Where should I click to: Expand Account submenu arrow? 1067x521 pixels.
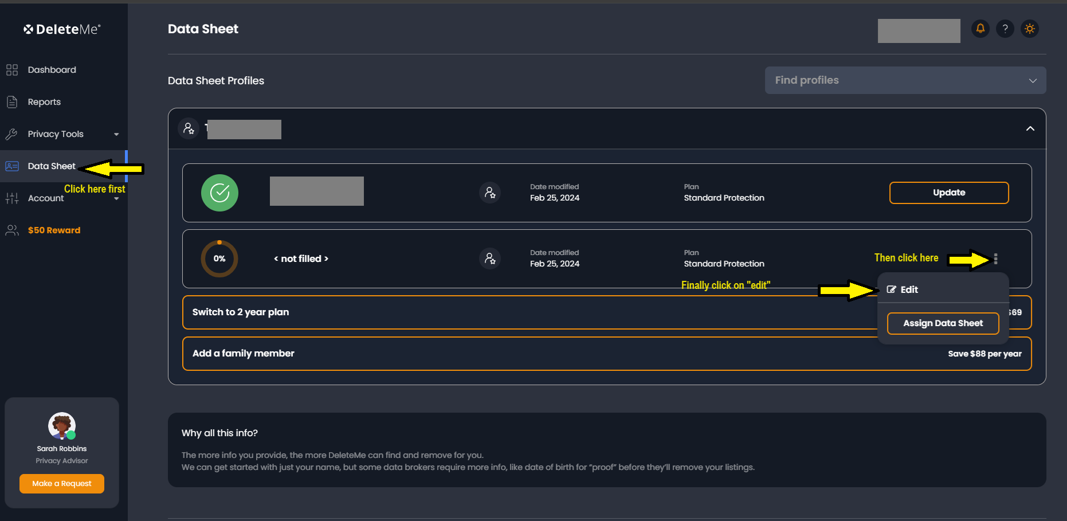116,199
